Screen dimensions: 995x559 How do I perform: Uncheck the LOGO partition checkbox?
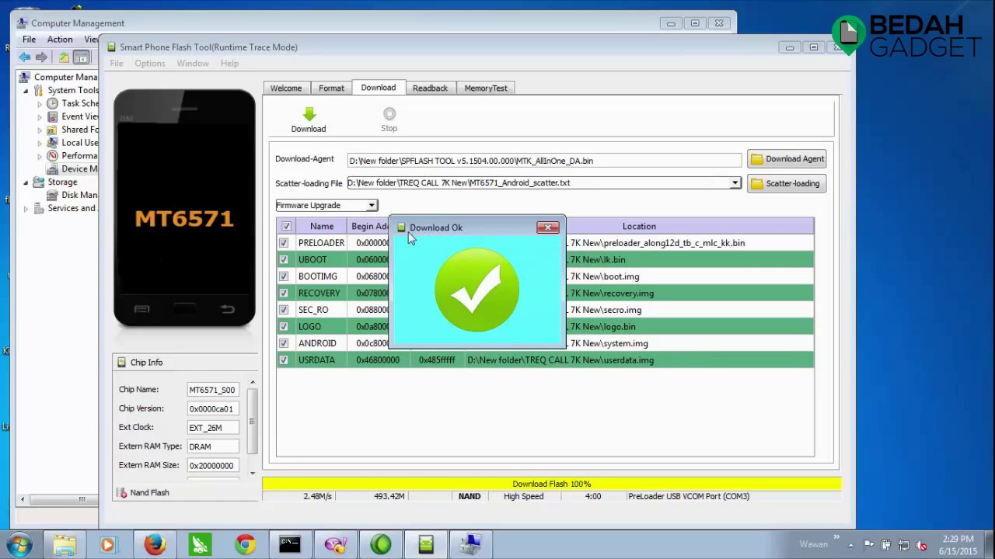click(x=284, y=326)
